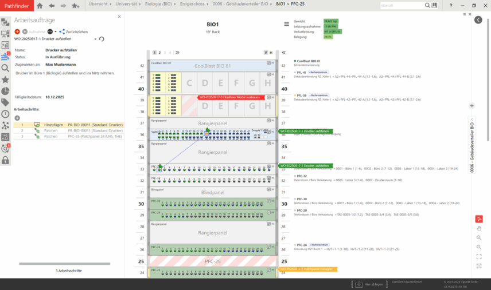Image resolution: width=491 pixels, height=290 pixels.
Task: Open the tags icon in left sidebar
Action: pyautogui.click(x=5, y=102)
